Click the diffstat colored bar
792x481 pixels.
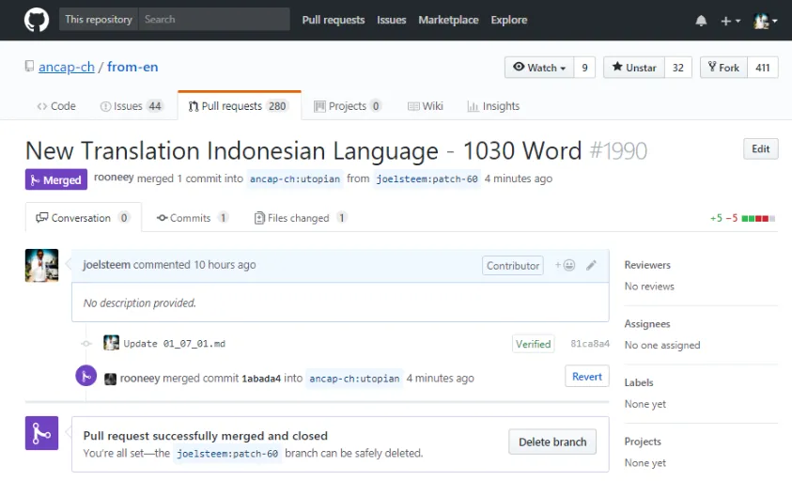click(x=758, y=218)
